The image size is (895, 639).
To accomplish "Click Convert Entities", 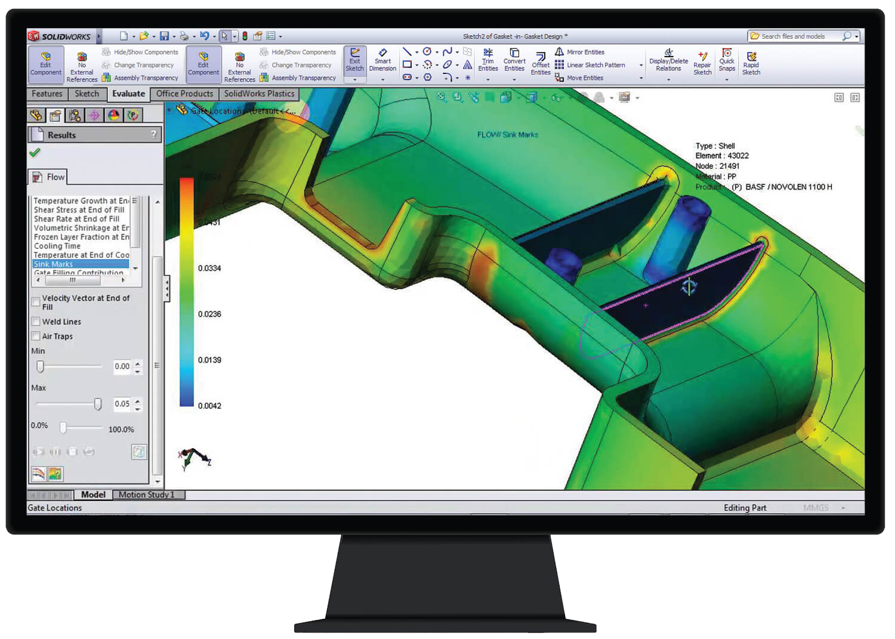I will click(514, 60).
